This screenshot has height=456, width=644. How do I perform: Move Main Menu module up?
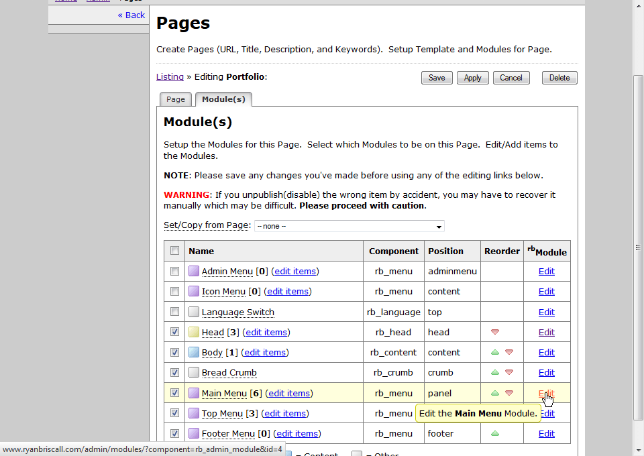(495, 393)
